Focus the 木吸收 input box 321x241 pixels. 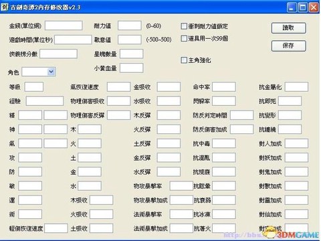102,200
